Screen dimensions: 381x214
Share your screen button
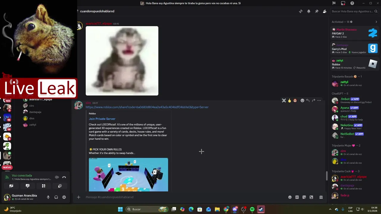click(27, 186)
